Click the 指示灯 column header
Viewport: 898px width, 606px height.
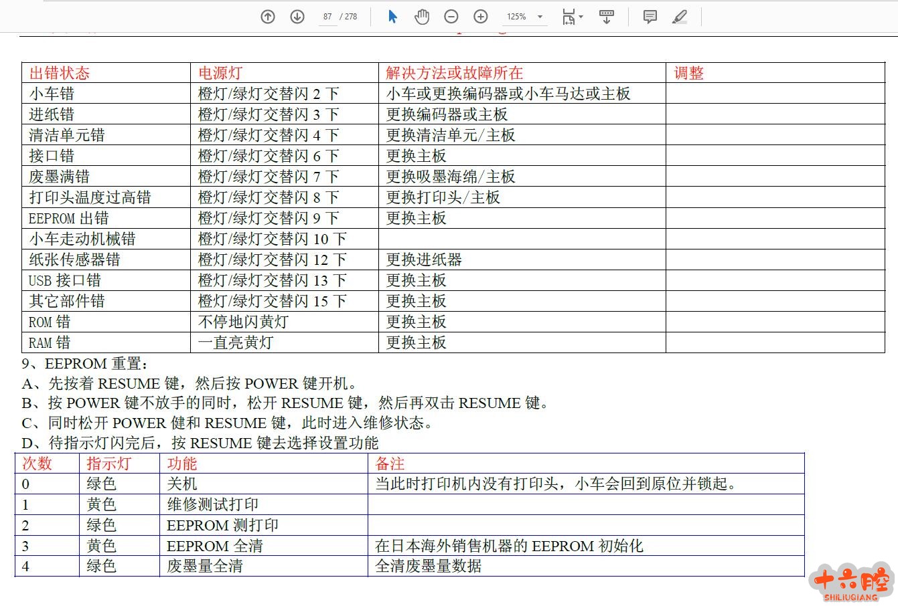point(108,464)
